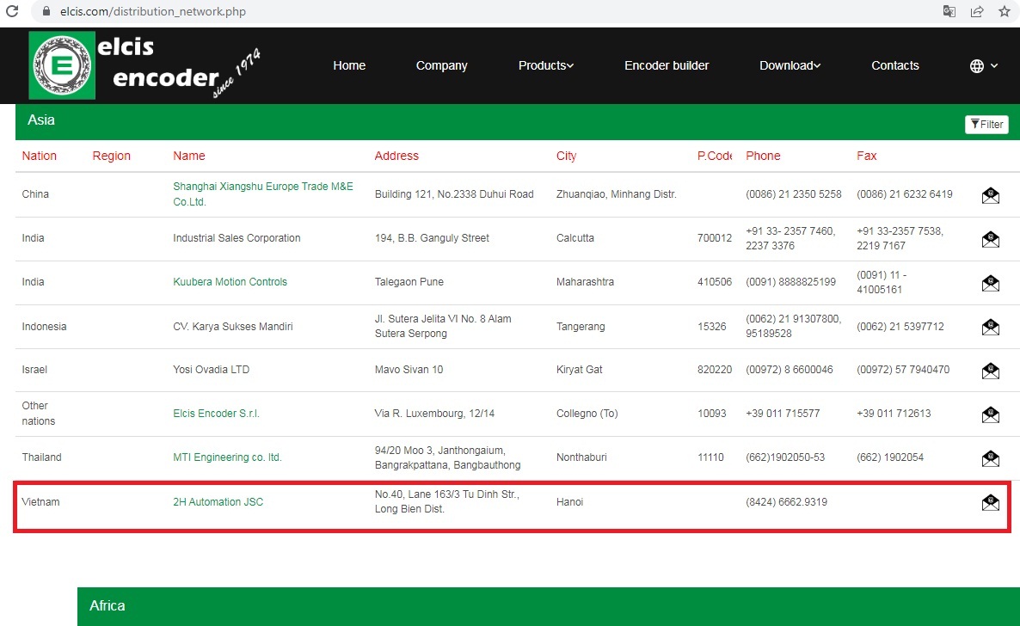Screen dimensions: 1020x626
Task: Open email icon for Indonesia row
Action: (x=990, y=327)
